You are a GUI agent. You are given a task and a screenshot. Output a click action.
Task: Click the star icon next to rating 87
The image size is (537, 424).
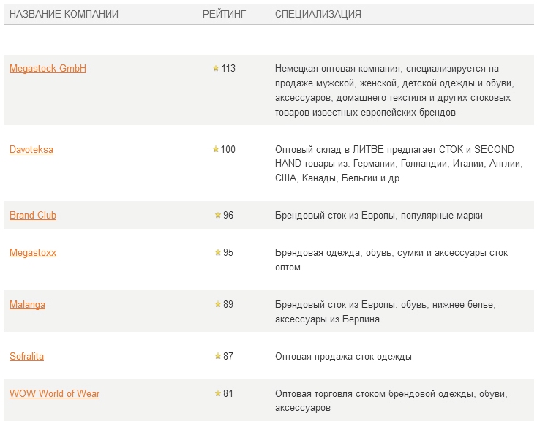(218, 356)
